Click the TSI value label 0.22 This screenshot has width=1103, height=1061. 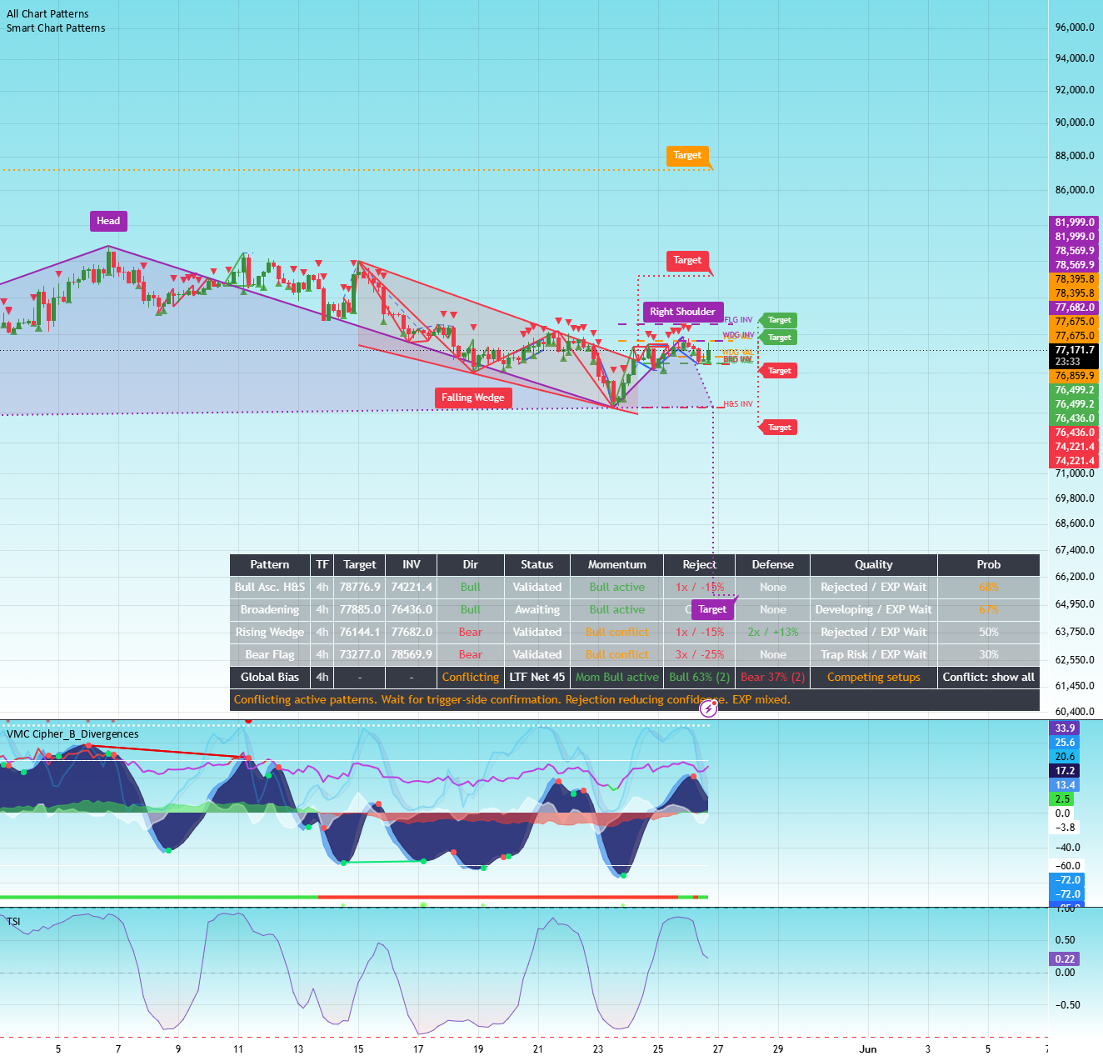(1065, 958)
